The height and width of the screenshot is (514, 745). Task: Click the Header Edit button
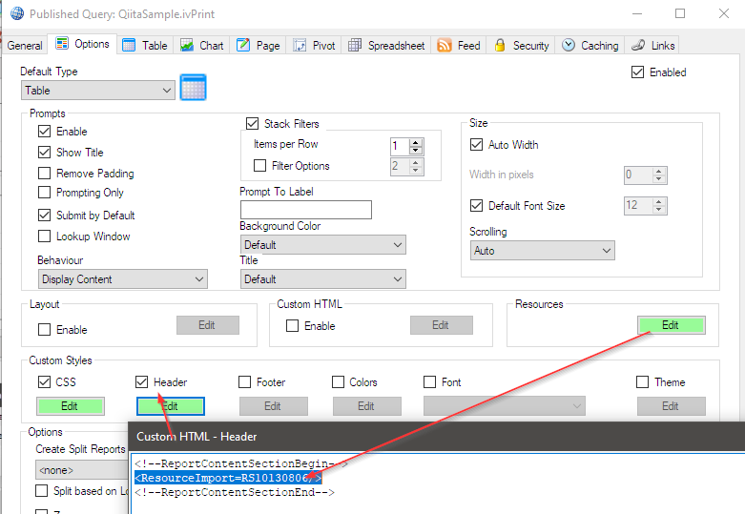171,406
